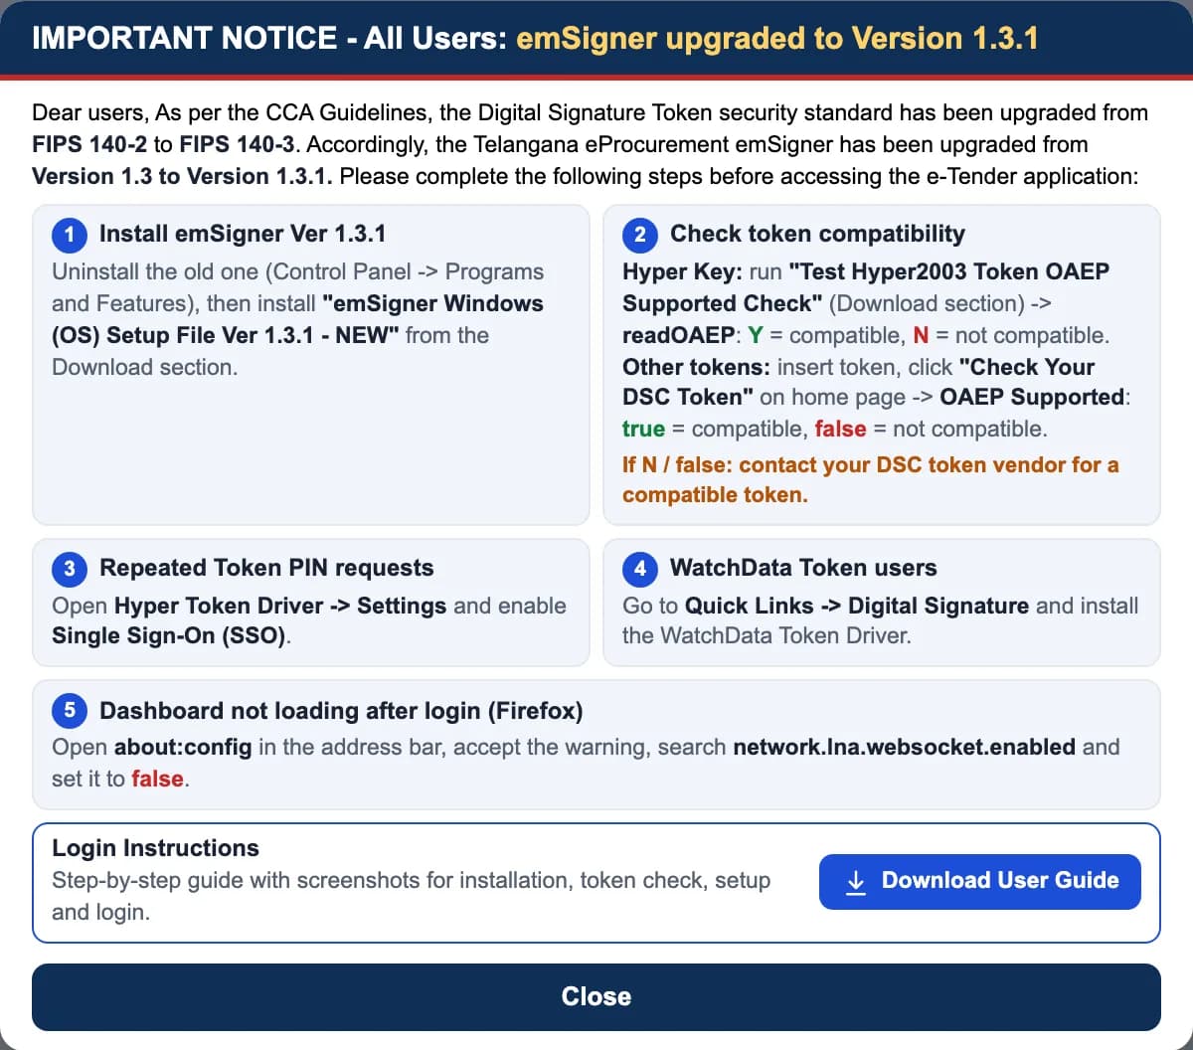1193x1050 pixels.
Task: Click the step 5 number badge
Action: (69, 712)
